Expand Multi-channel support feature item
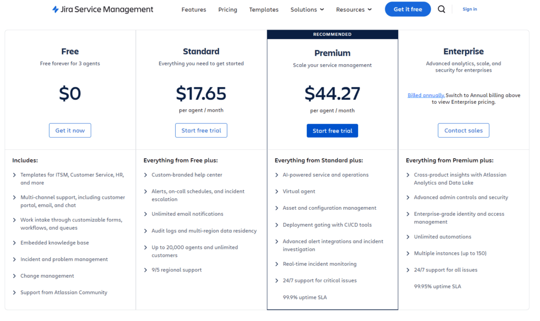 (x=70, y=201)
